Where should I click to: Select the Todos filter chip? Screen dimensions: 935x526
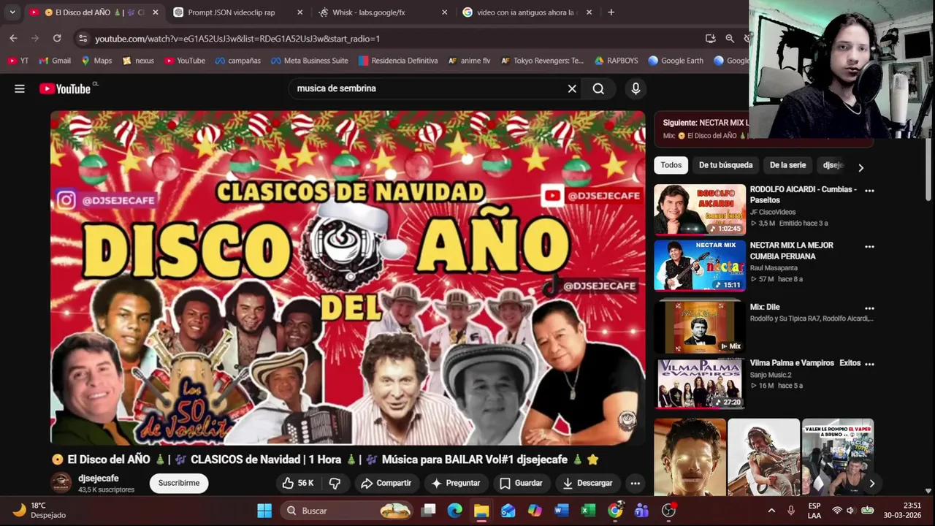point(671,165)
